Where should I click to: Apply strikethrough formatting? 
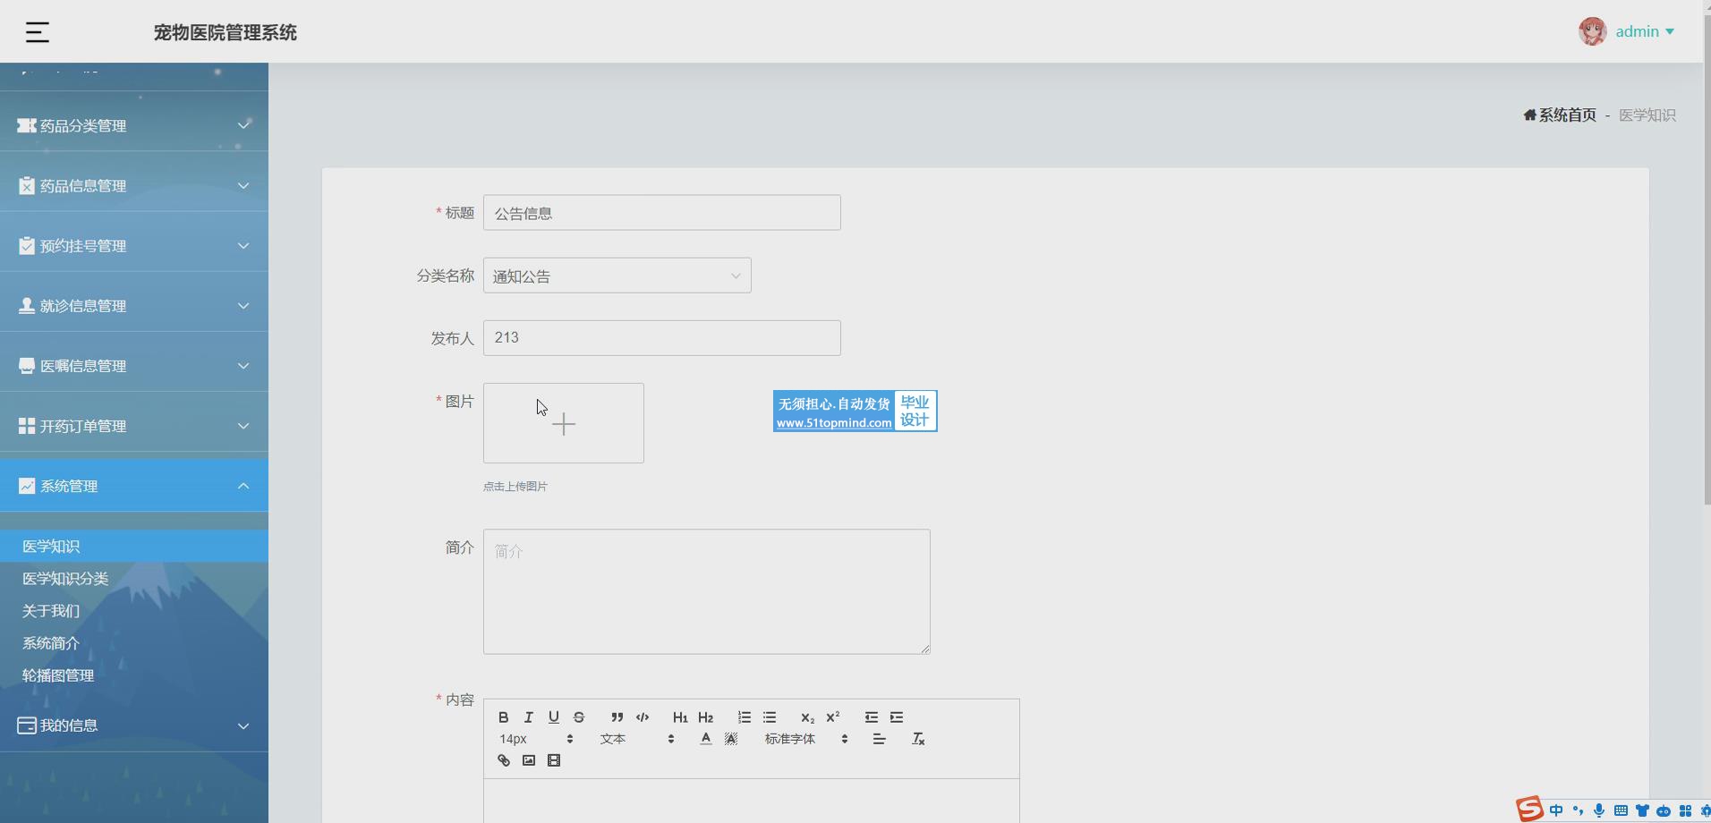tap(579, 717)
